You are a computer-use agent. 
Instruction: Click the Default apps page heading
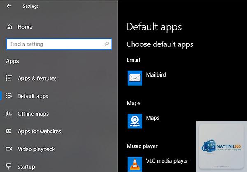[154, 27]
